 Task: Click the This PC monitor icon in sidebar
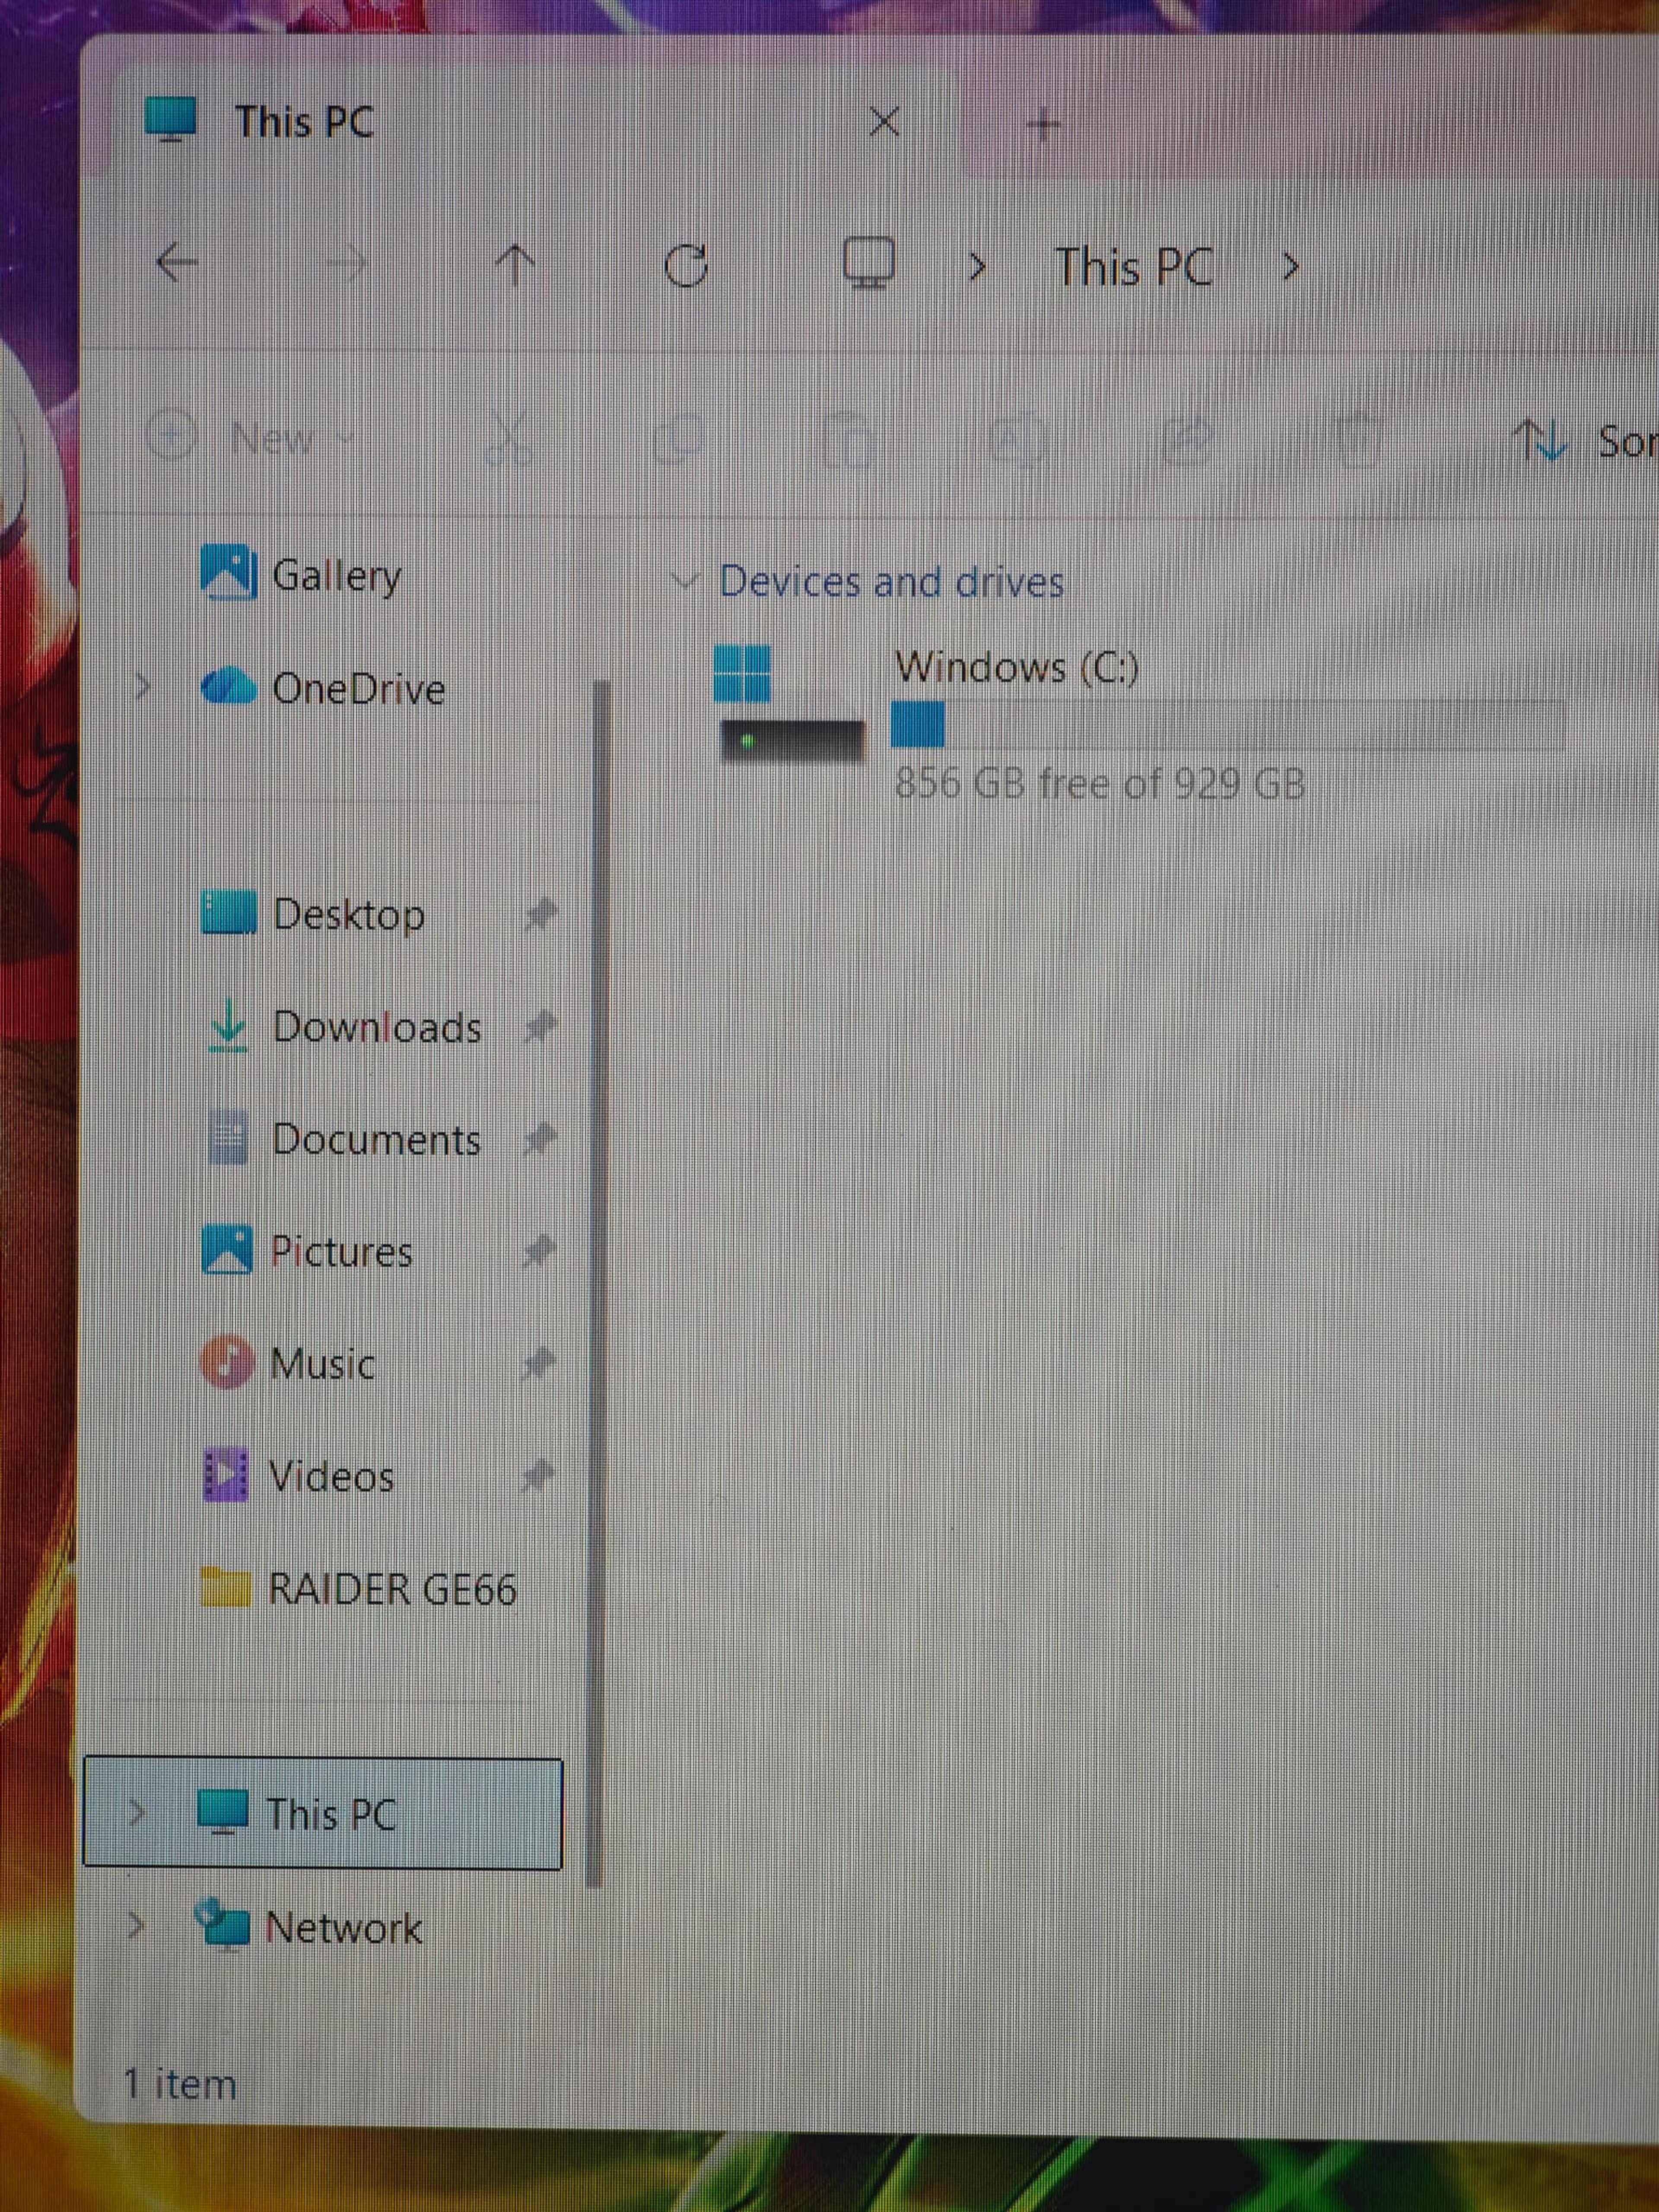222,1813
